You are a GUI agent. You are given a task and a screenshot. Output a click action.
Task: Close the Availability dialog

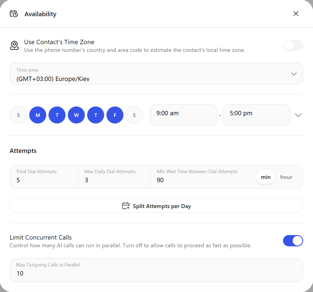pyautogui.click(x=296, y=13)
